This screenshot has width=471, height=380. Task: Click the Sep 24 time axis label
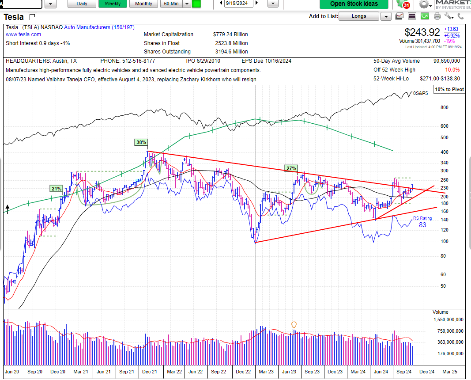pos(404,372)
